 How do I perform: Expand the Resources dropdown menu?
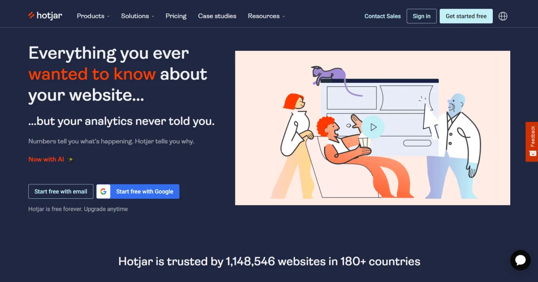click(x=266, y=16)
